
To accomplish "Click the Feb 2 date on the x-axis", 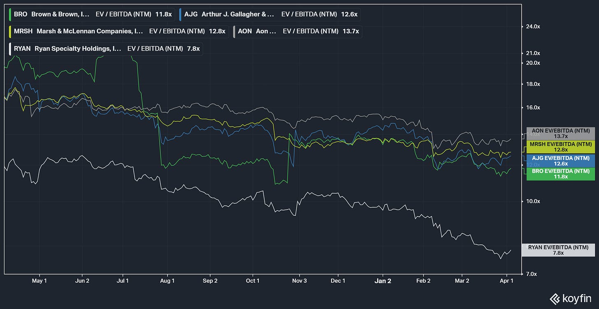I will [x=423, y=281].
